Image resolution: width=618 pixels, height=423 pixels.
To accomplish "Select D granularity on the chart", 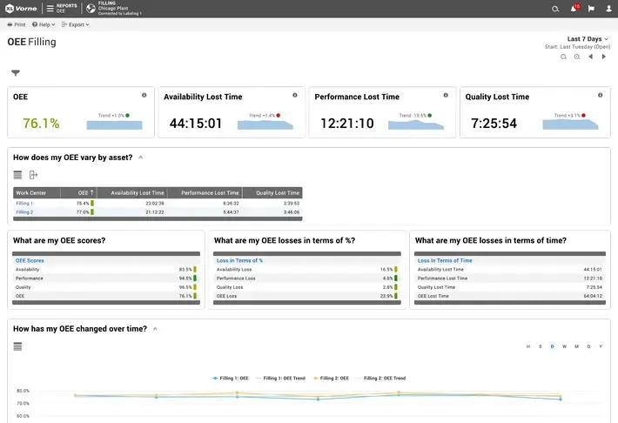I will (552, 346).
